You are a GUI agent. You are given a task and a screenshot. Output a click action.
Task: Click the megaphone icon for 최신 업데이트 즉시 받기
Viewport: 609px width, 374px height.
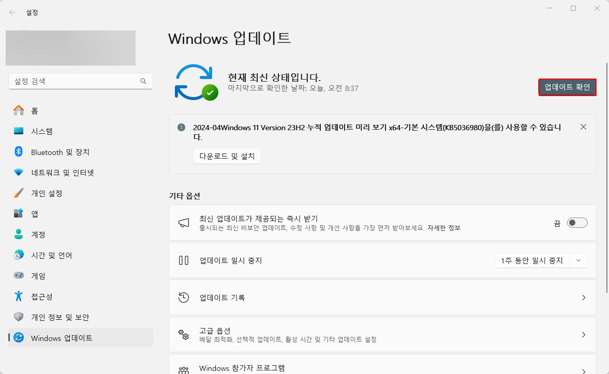(x=184, y=223)
